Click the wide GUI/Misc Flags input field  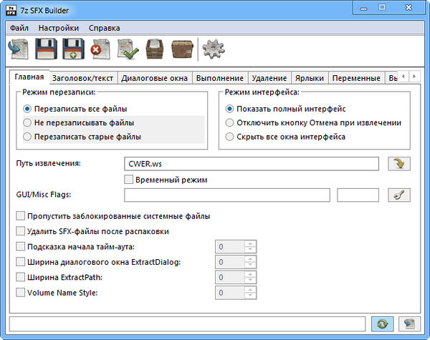(x=227, y=195)
